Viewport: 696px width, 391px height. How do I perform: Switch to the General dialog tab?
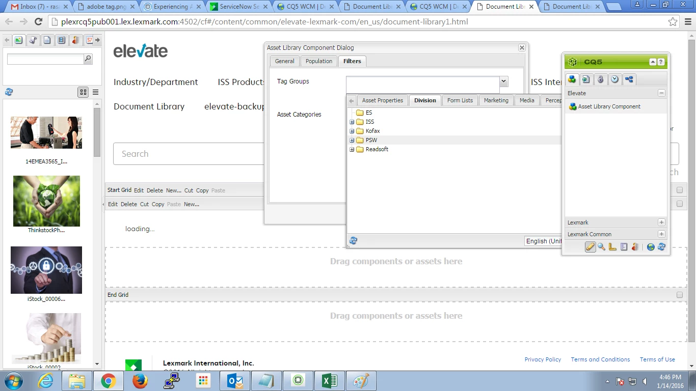tap(284, 61)
